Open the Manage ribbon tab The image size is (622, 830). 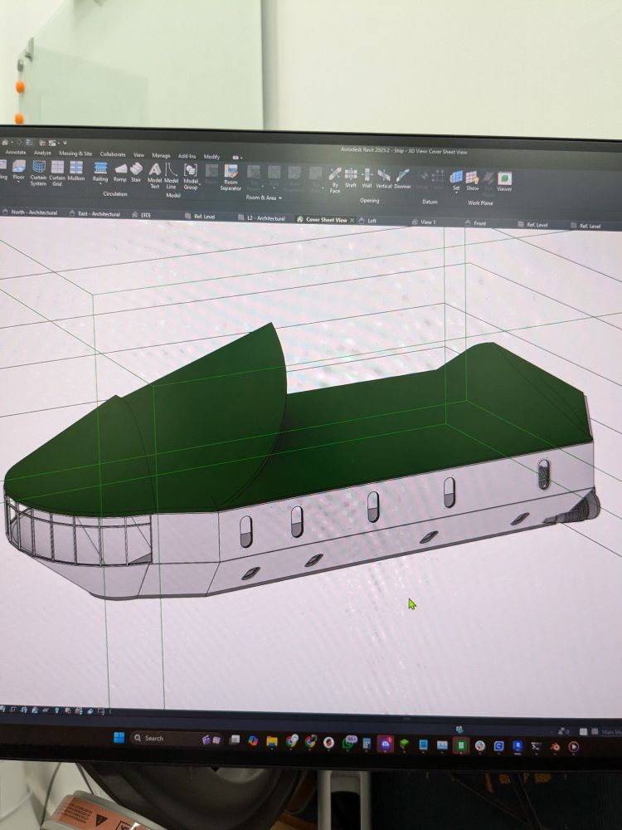pos(162,156)
